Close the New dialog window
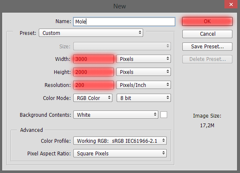This screenshot has width=240, height=173. (231, 4)
